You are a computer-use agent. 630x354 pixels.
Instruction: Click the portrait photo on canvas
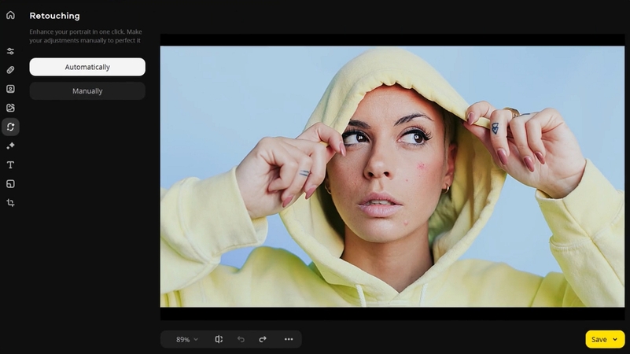pos(392,176)
